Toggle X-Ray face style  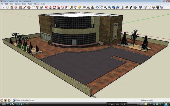[x=140, y=8]
